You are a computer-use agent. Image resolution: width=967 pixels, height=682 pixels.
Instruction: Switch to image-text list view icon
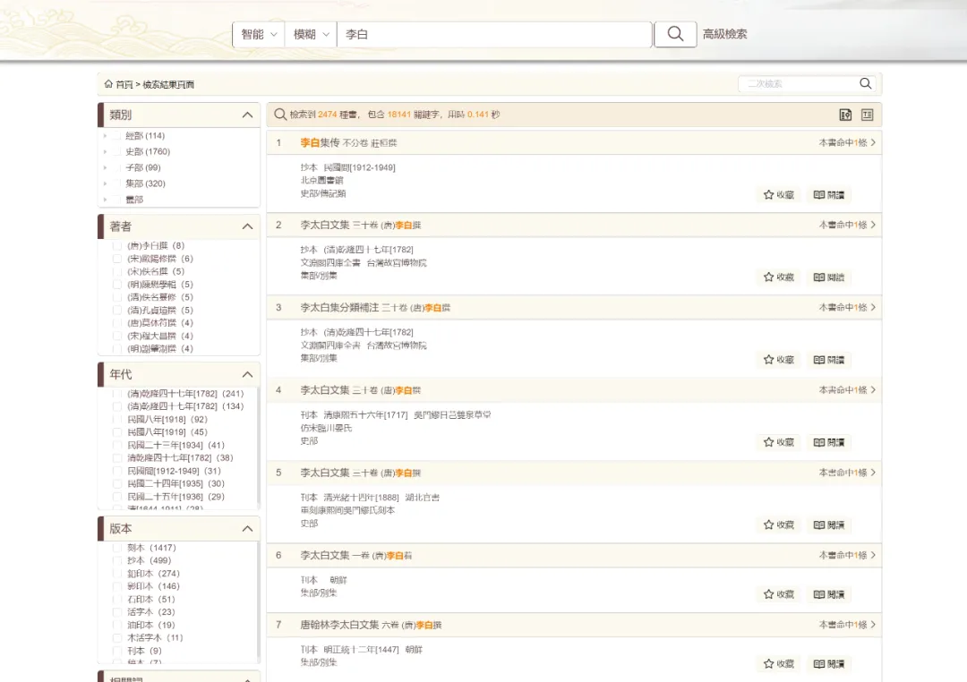pos(844,115)
